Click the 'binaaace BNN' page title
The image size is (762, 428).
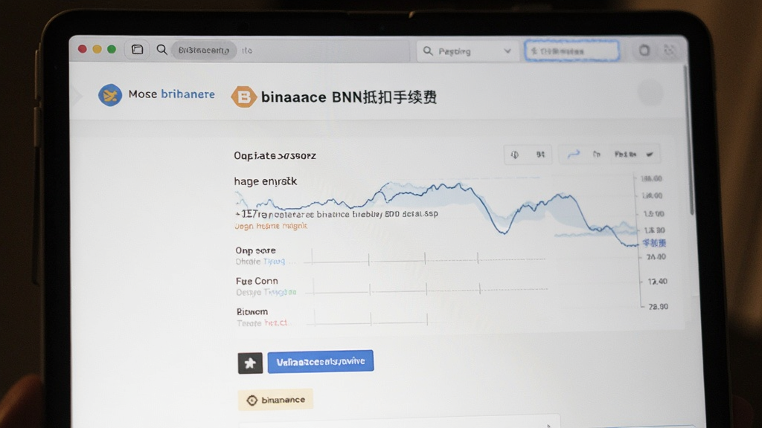click(349, 97)
